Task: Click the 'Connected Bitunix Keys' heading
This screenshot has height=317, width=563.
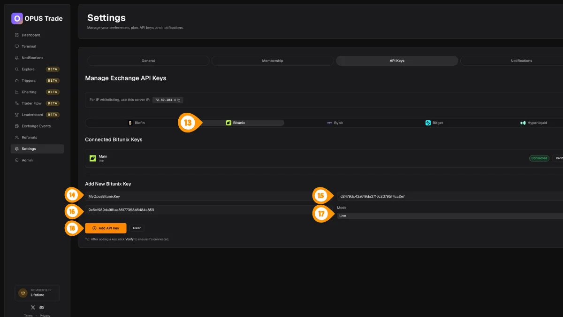Action: pos(114,139)
